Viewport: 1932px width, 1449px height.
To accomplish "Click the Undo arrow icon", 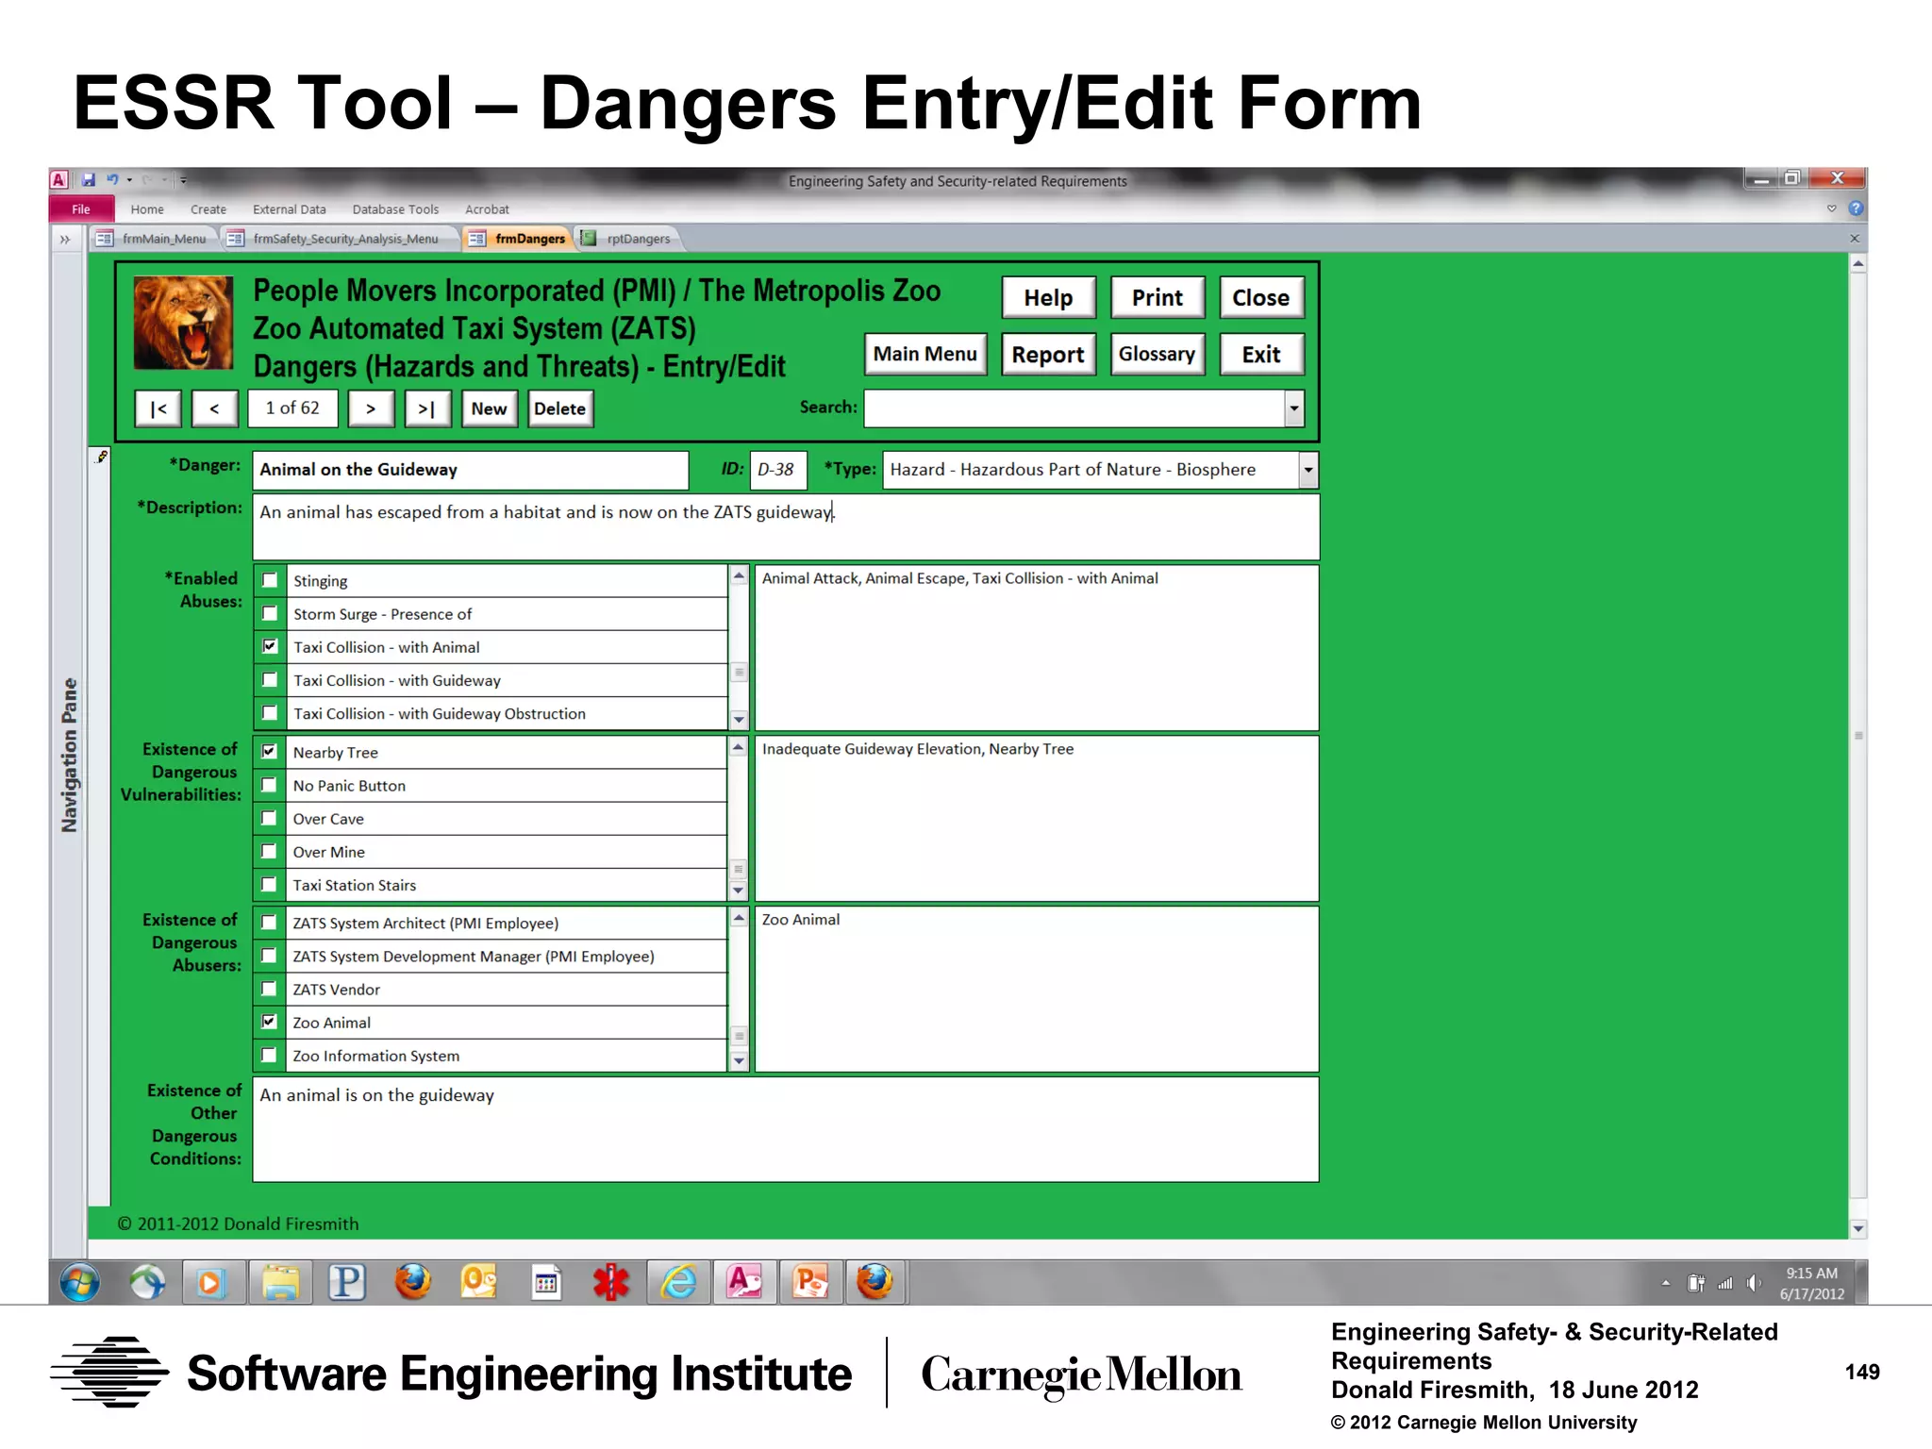I will click(x=112, y=179).
